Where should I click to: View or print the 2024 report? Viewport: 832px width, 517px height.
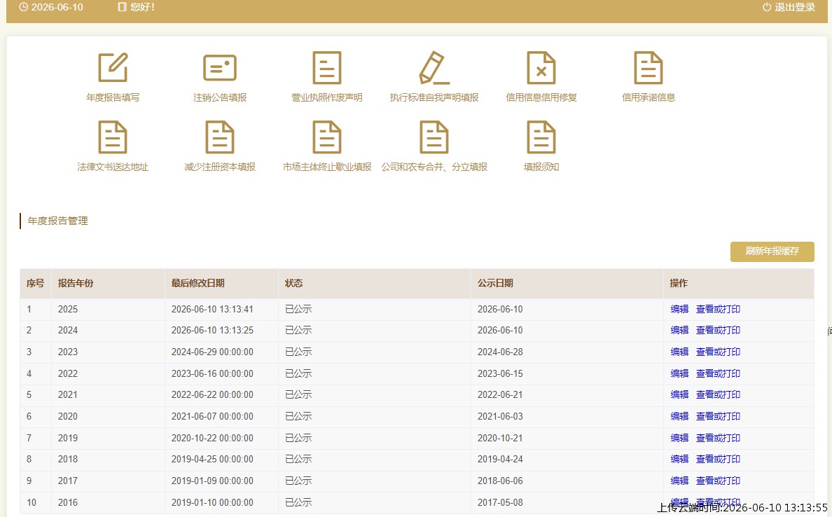(x=718, y=330)
